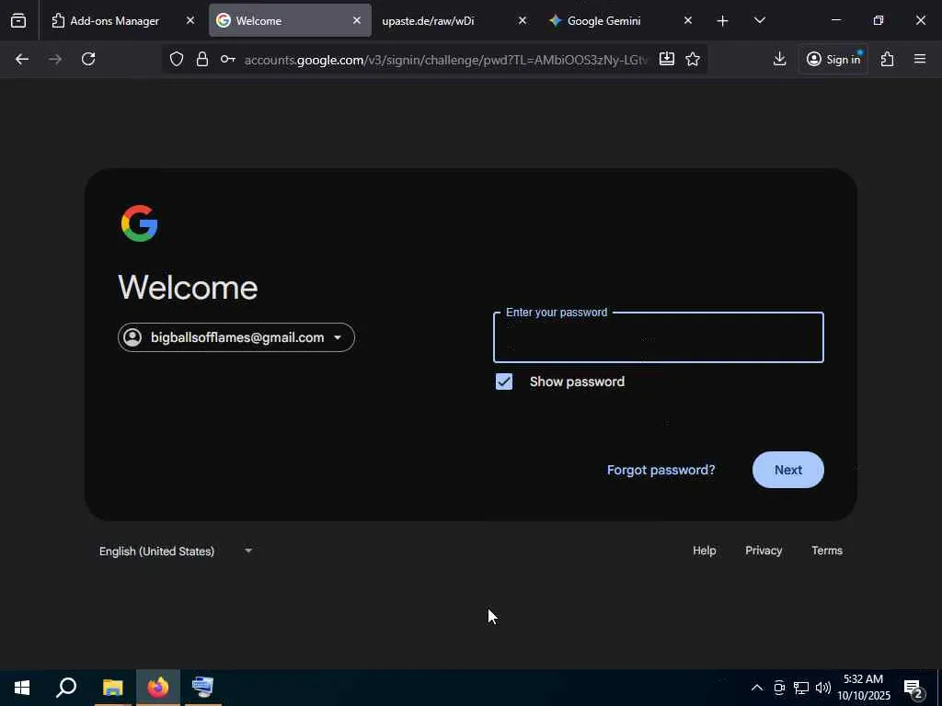Open the Extensions puzzle icon
This screenshot has height=706, width=942.
tap(888, 59)
